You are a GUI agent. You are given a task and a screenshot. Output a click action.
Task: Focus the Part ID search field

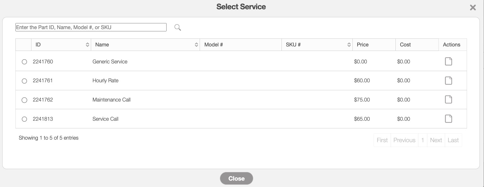tap(91, 28)
